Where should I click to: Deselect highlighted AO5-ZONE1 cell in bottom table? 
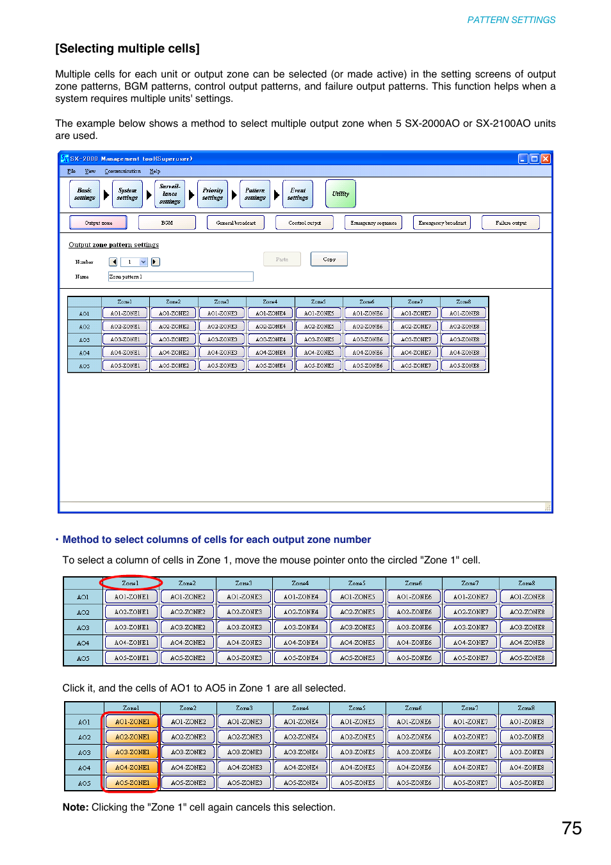[x=132, y=782]
